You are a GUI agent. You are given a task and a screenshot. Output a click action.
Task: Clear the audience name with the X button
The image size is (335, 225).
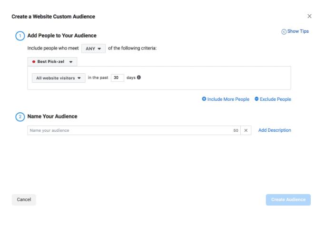click(x=246, y=130)
